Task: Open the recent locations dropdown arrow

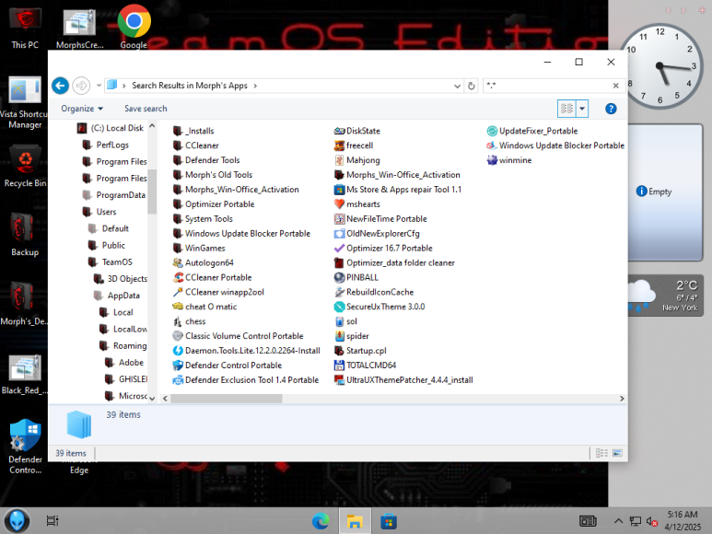Action: [x=99, y=86]
